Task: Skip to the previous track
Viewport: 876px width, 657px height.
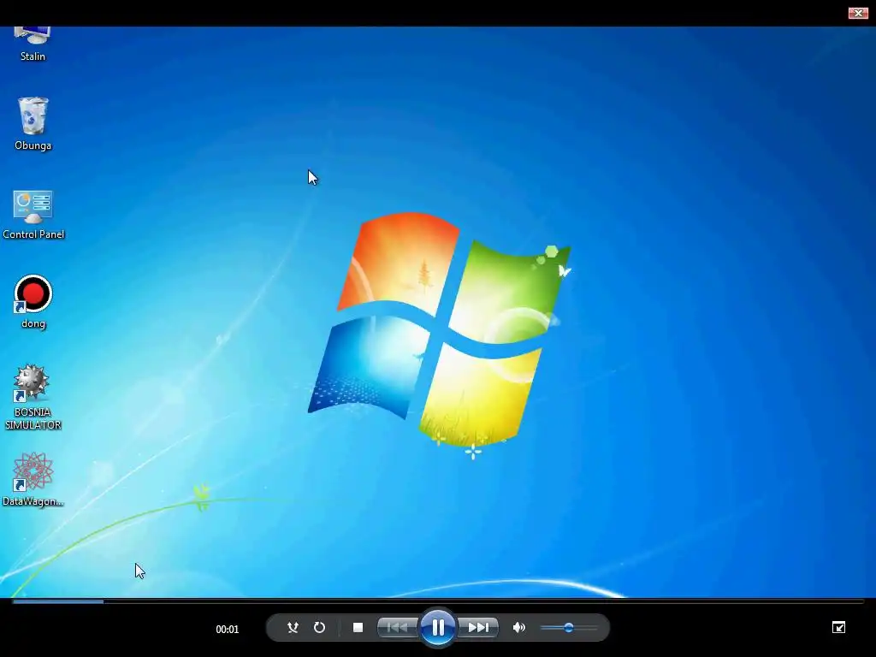Action: pos(397,627)
